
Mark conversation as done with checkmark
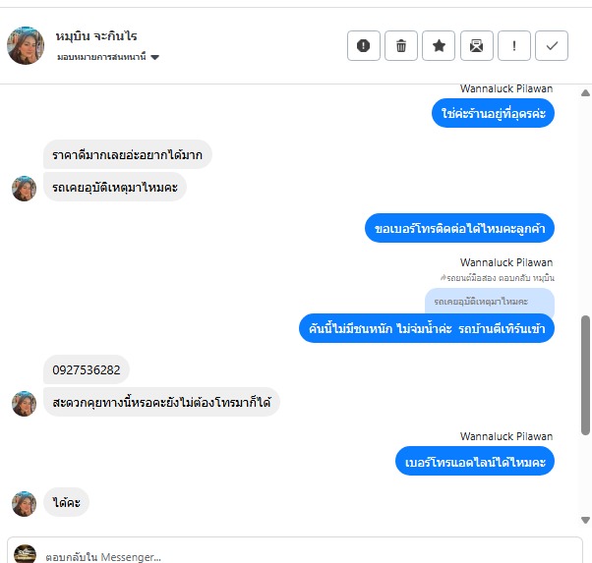[552, 45]
